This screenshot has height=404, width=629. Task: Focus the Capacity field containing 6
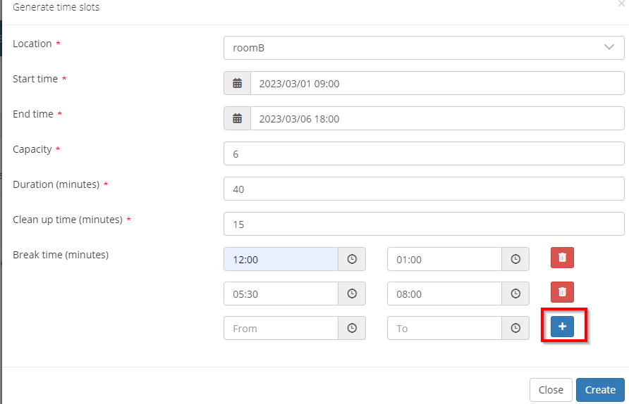pos(424,153)
